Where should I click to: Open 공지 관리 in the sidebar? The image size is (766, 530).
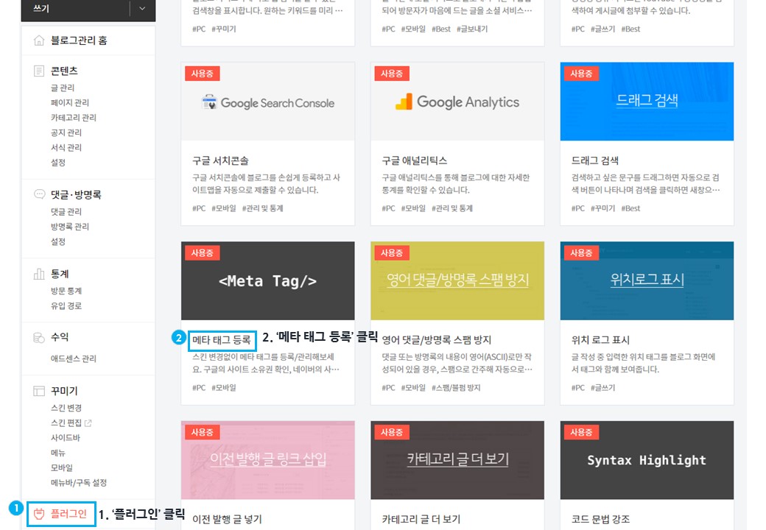tap(66, 132)
